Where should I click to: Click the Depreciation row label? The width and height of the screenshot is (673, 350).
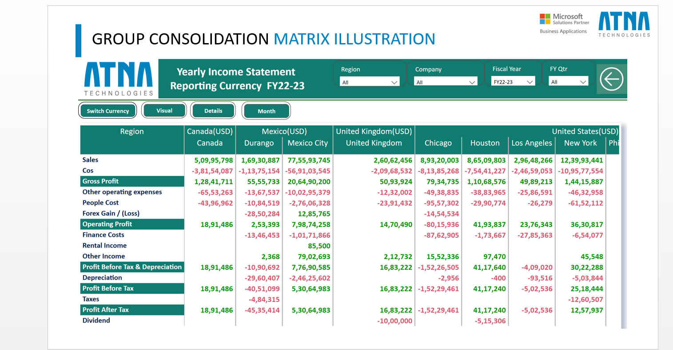102,278
